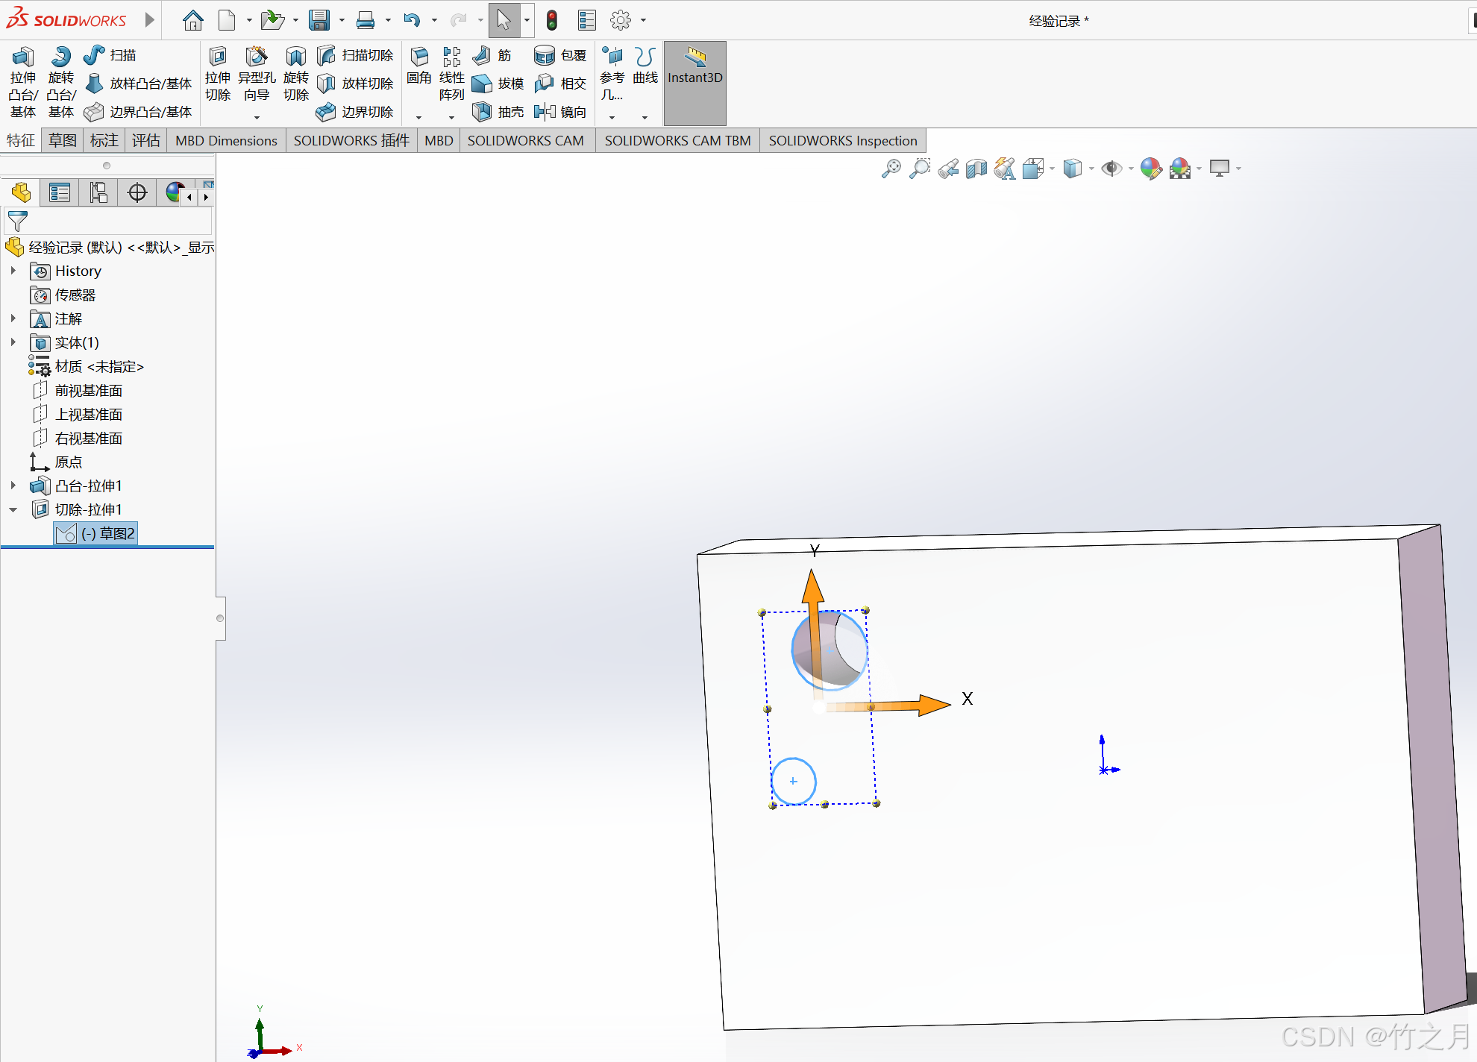Expand the History tree node

click(13, 271)
